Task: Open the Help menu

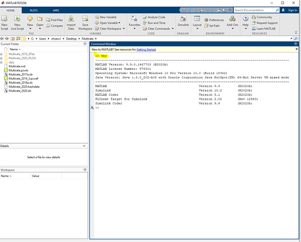Action: (245, 23)
